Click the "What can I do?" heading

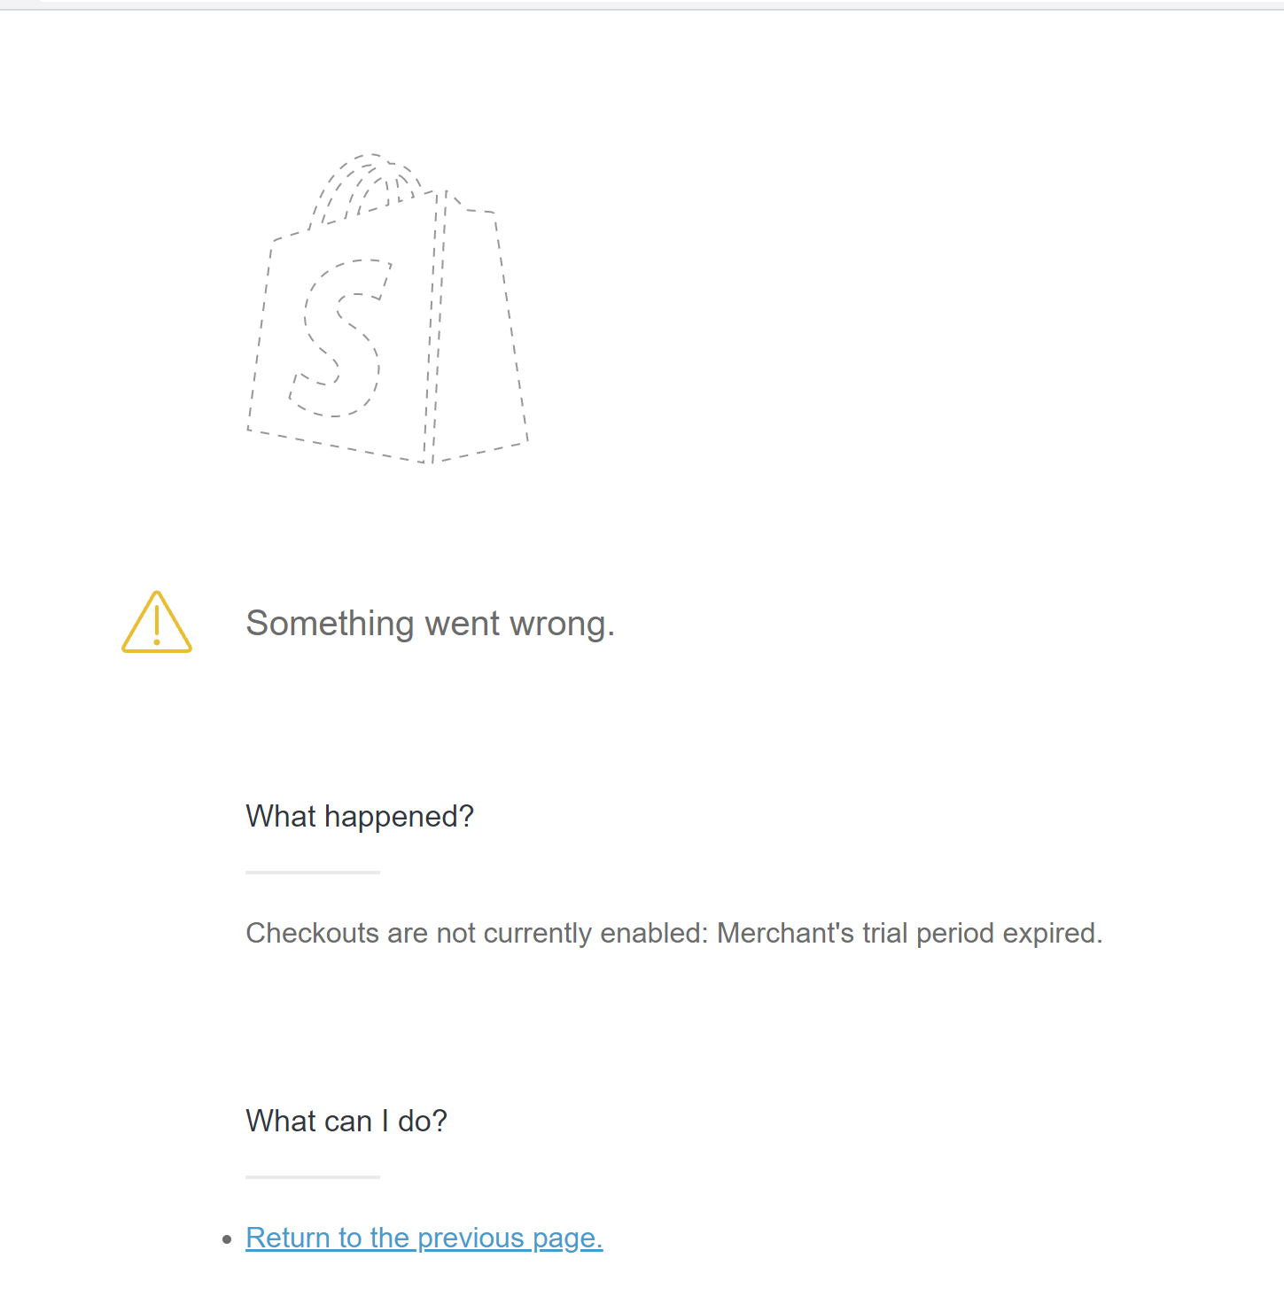(346, 1121)
